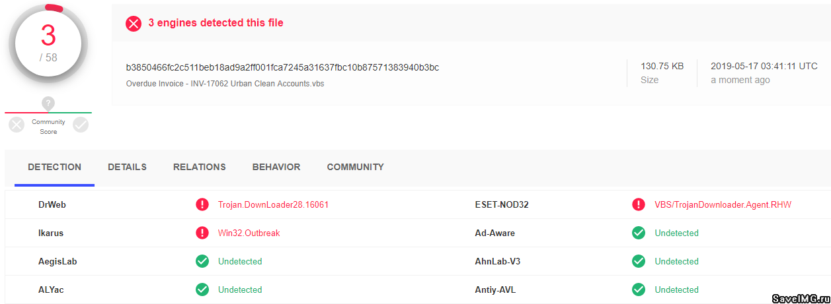Vote file malicious with community X icon

click(17, 125)
